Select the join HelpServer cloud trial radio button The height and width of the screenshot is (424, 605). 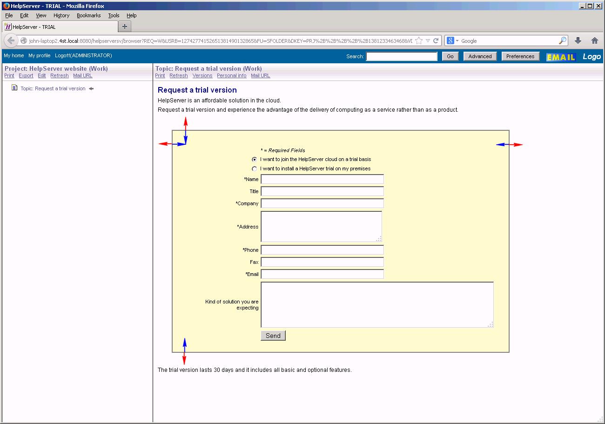(x=254, y=159)
